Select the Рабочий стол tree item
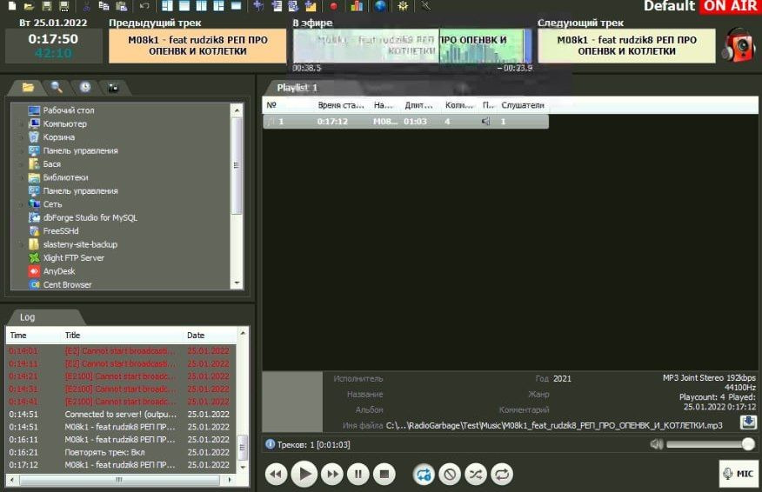This screenshot has height=492, width=762. [69, 110]
